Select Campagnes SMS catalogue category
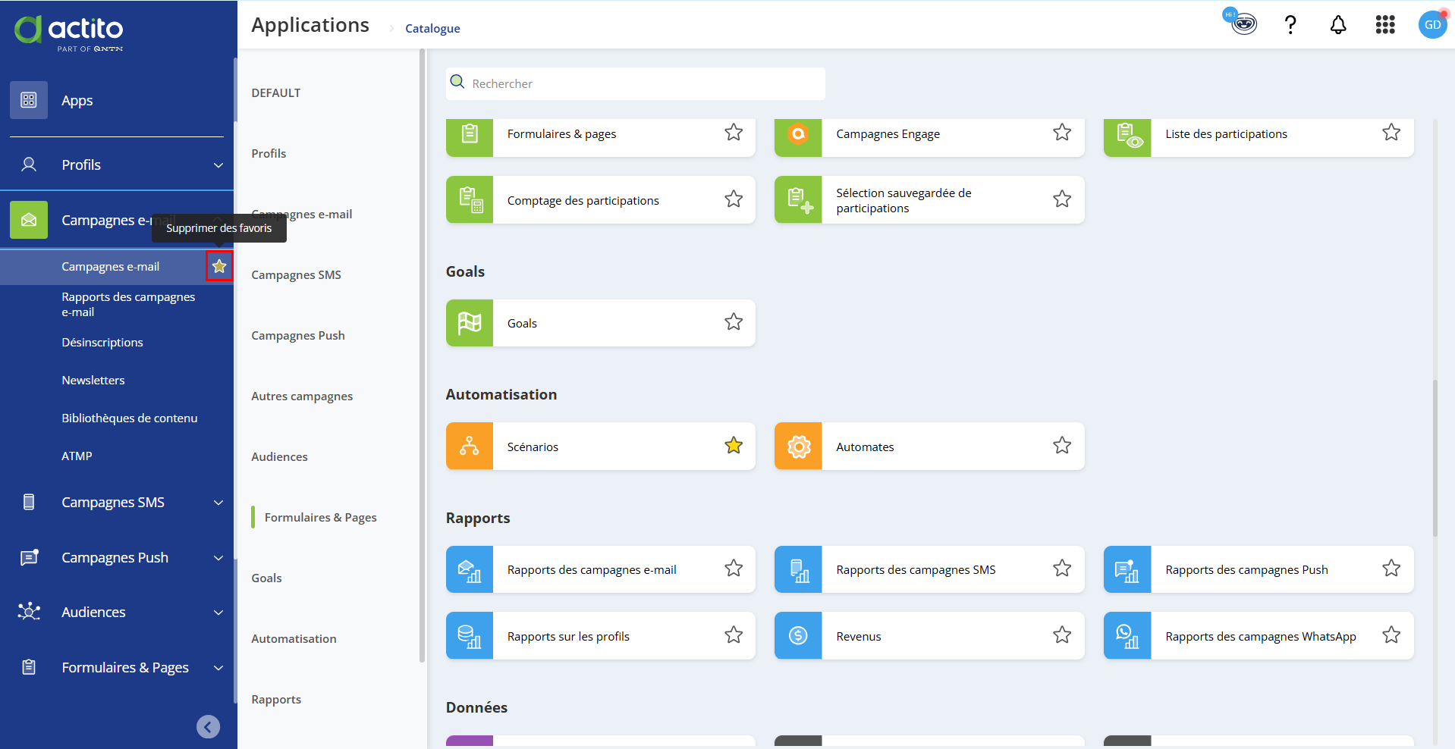The width and height of the screenshot is (1455, 749). (x=296, y=274)
